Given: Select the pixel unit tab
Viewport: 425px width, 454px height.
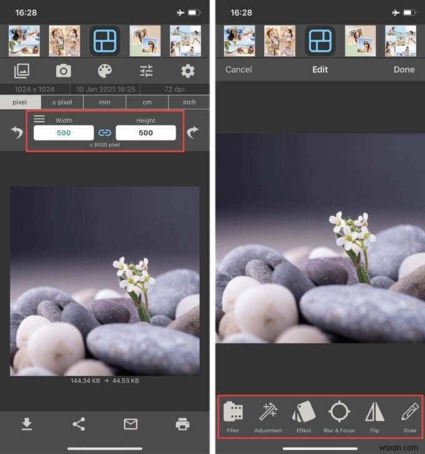Looking at the screenshot, I should coord(20,102).
